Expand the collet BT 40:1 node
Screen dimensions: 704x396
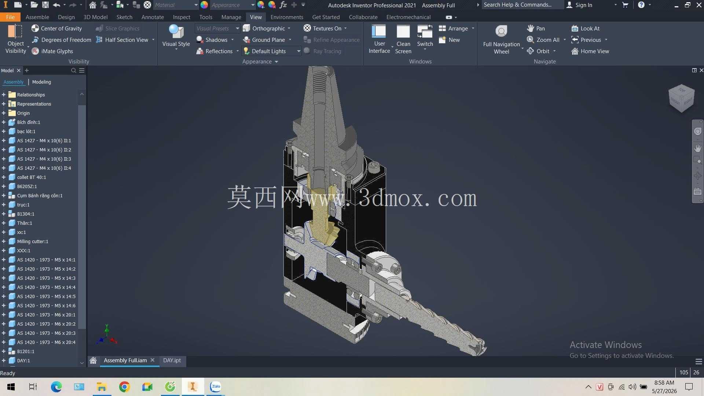click(x=4, y=177)
